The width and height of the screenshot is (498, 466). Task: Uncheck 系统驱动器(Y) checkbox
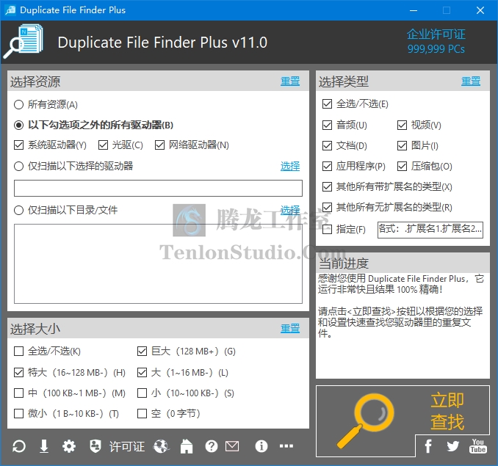[x=19, y=145]
